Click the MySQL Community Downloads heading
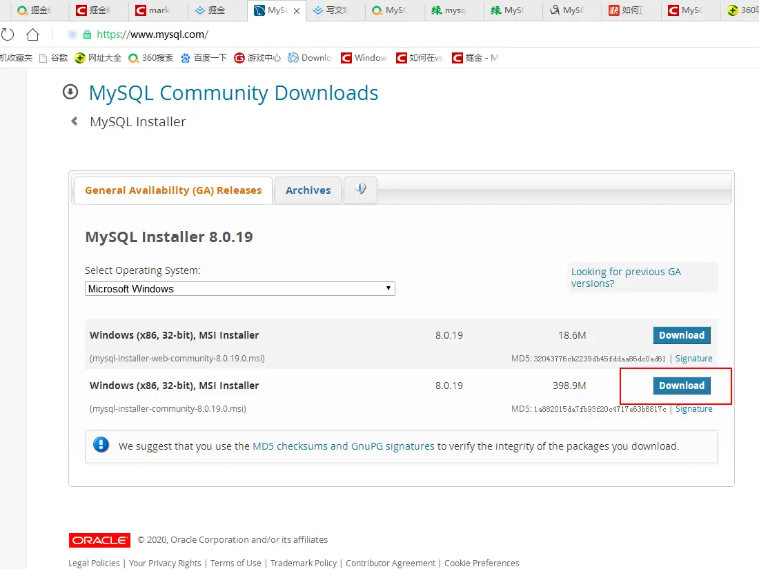759x569 pixels. pos(233,93)
